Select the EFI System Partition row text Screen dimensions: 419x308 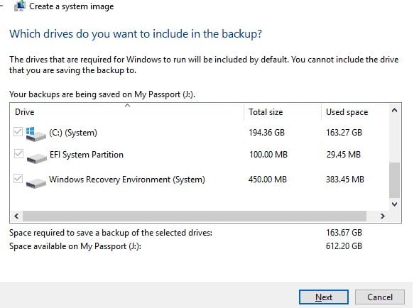tap(87, 155)
